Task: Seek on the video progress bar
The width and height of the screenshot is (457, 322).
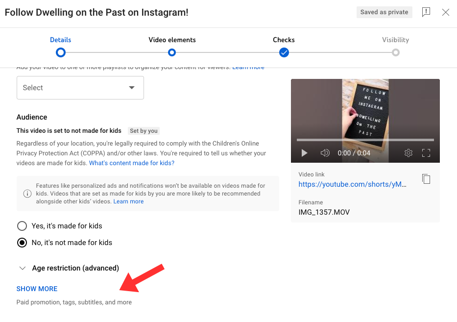Action: (365, 140)
